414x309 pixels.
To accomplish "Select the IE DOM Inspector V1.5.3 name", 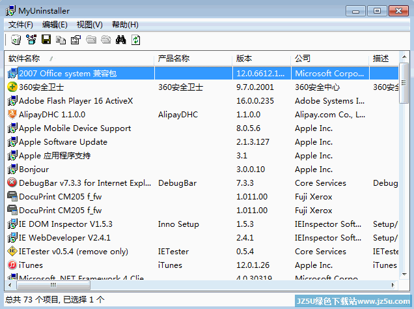I will (66, 224).
